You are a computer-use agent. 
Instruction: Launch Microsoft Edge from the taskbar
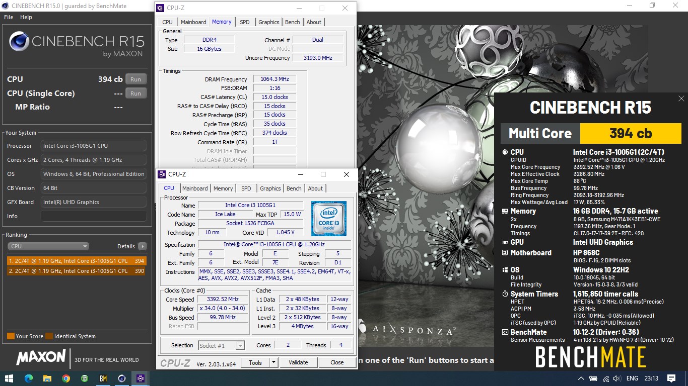click(x=28, y=378)
